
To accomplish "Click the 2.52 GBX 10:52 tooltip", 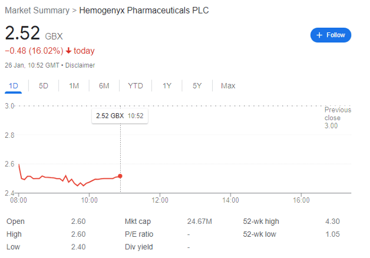I will [x=120, y=116].
